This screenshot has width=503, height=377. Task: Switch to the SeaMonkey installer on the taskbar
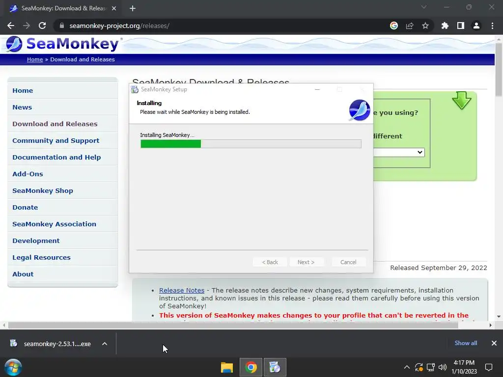(x=275, y=367)
